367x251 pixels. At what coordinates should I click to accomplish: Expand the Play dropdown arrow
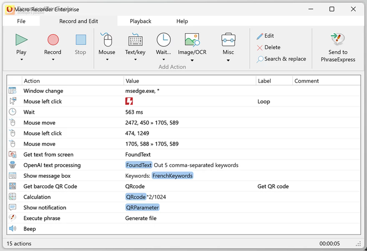point(22,60)
